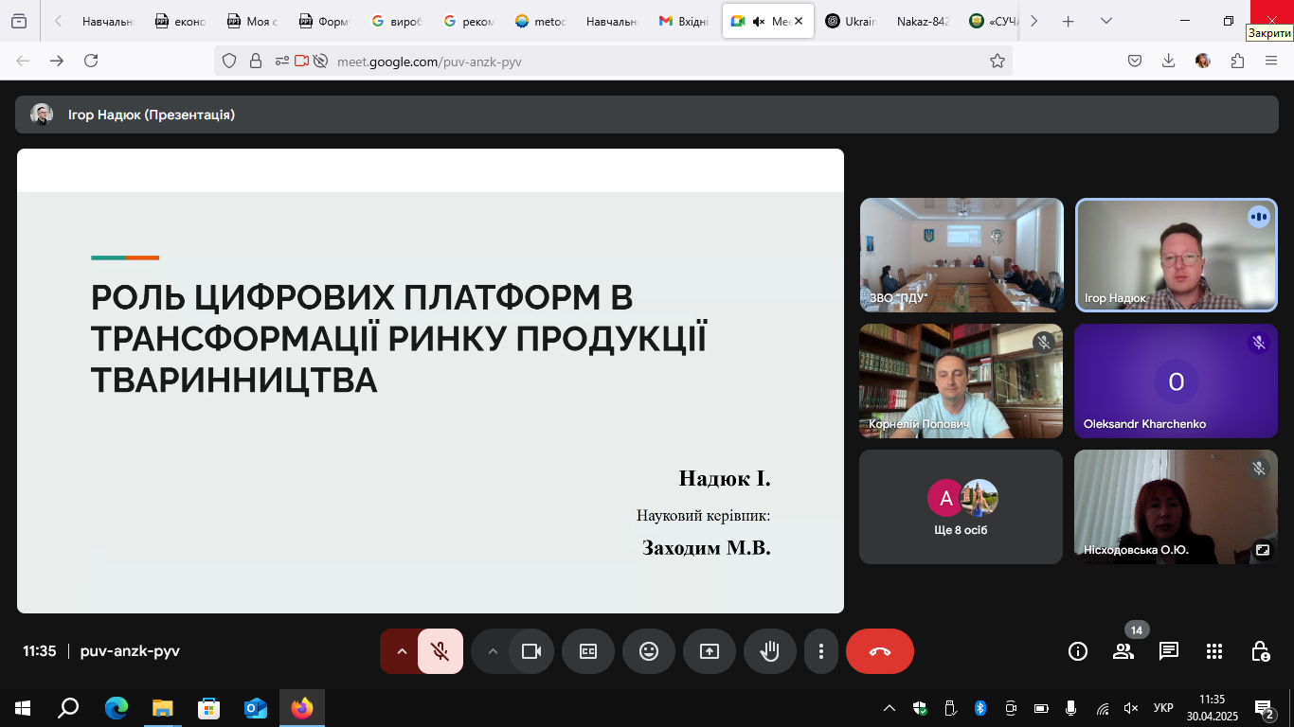Expand audio settings chevron

[x=401, y=651]
